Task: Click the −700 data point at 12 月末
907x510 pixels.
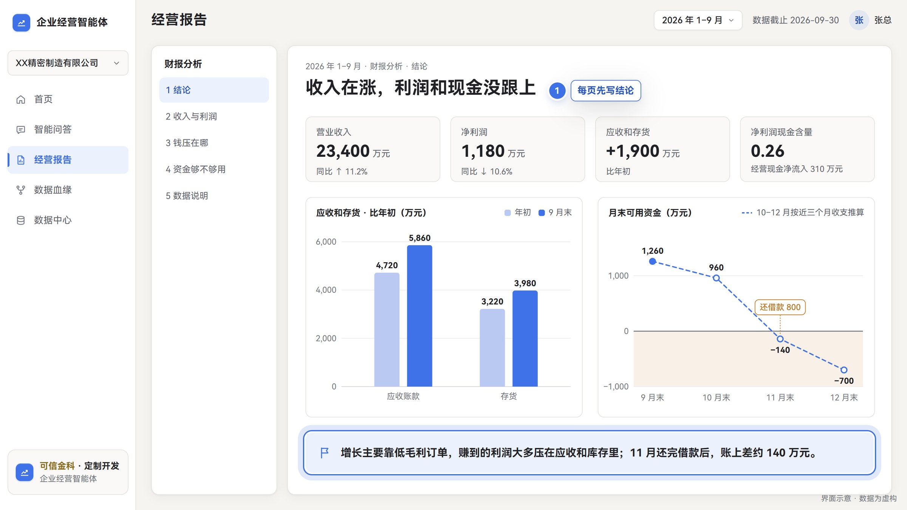Action: pos(844,370)
